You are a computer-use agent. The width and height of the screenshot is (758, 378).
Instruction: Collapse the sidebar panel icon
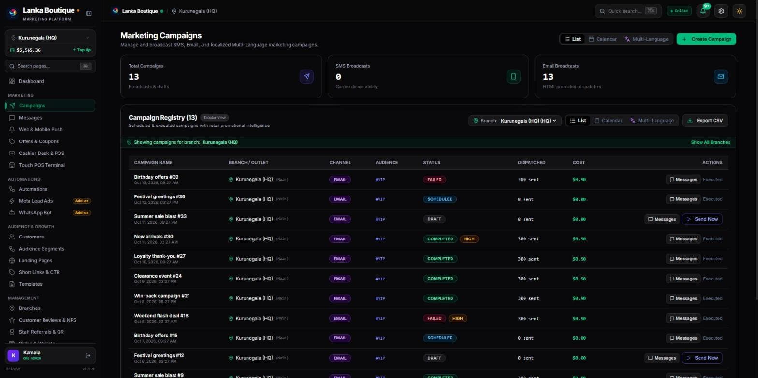[x=89, y=14]
